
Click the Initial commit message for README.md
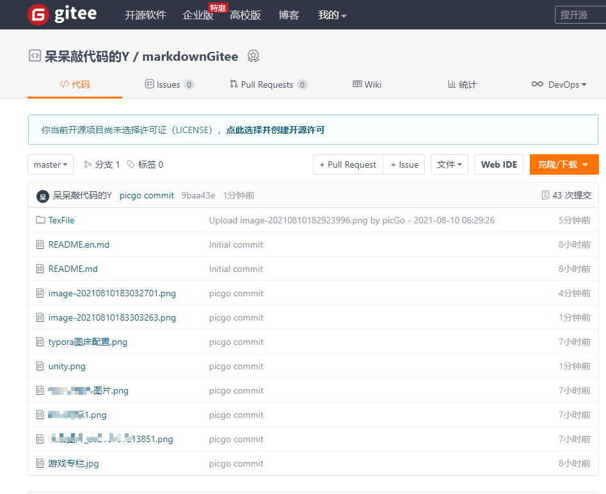(x=235, y=269)
